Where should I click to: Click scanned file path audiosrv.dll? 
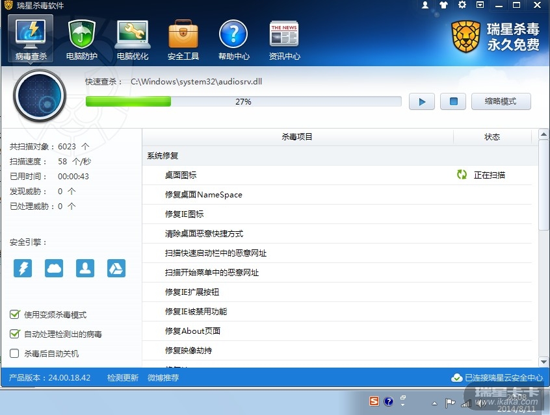pos(196,82)
